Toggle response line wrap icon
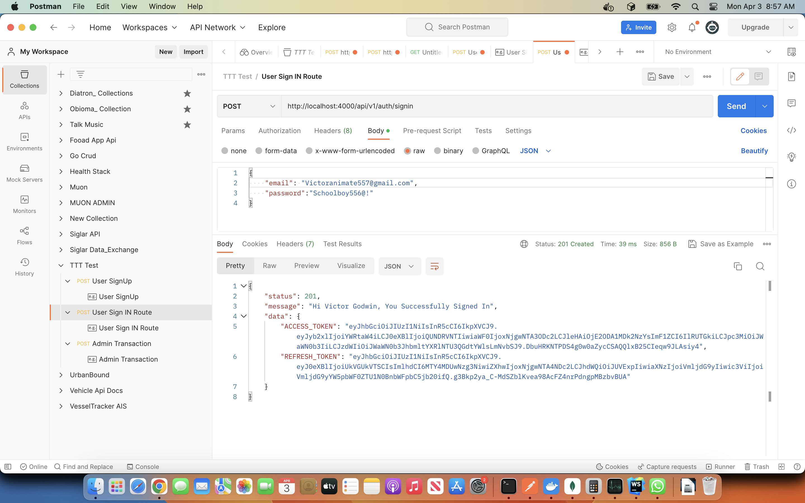 click(434, 266)
